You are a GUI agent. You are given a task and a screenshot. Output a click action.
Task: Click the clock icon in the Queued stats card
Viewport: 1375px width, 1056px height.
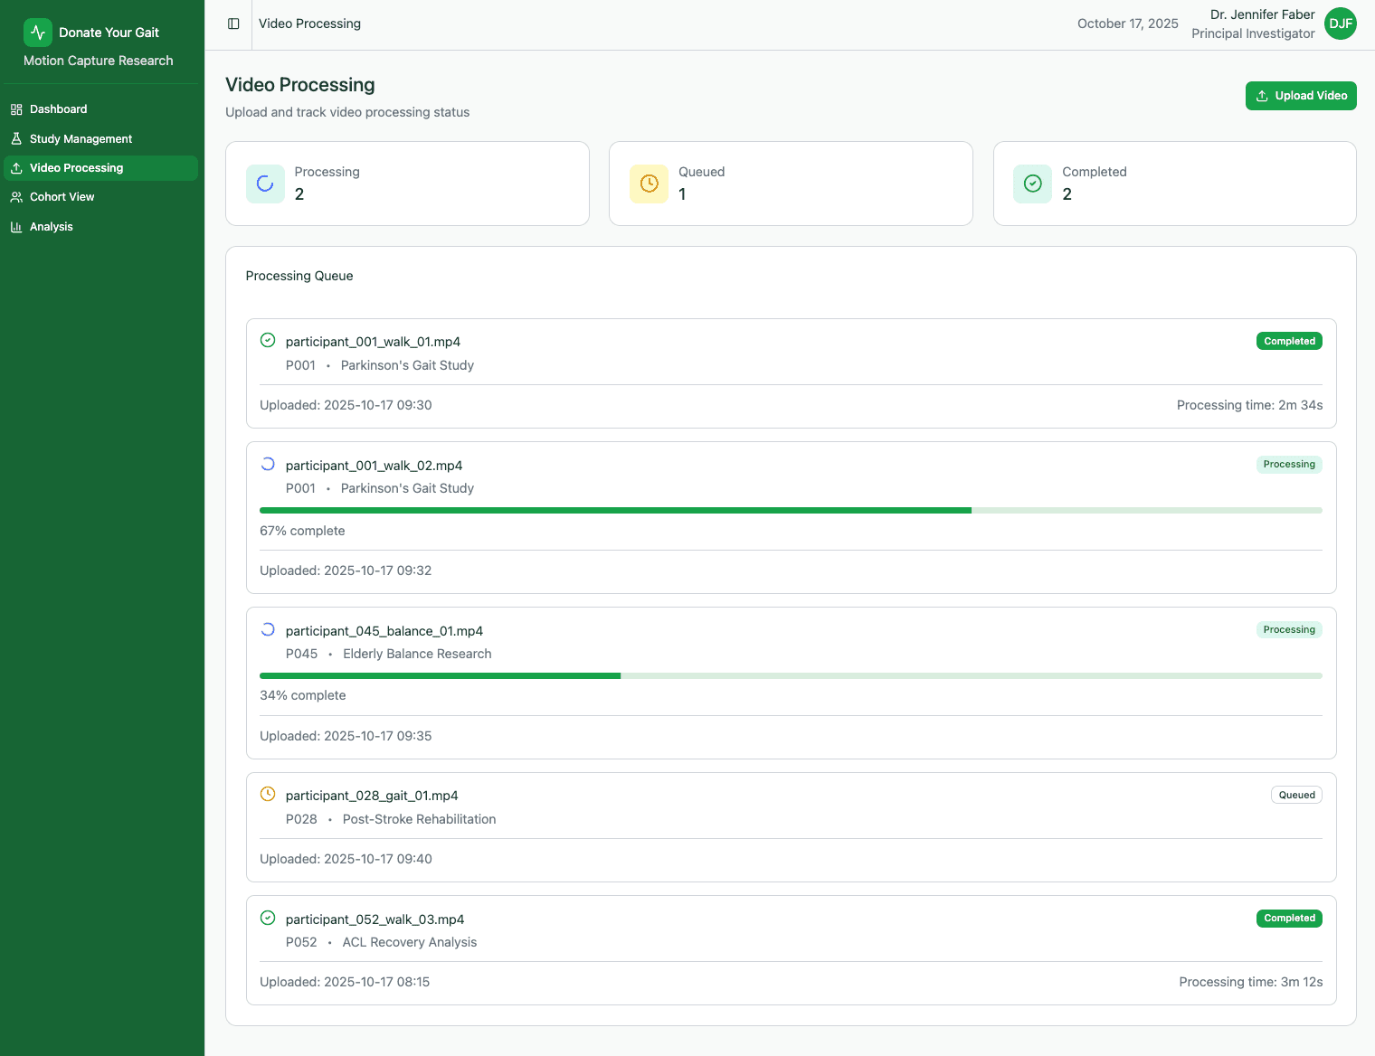pyautogui.click(x=649, y=183)
